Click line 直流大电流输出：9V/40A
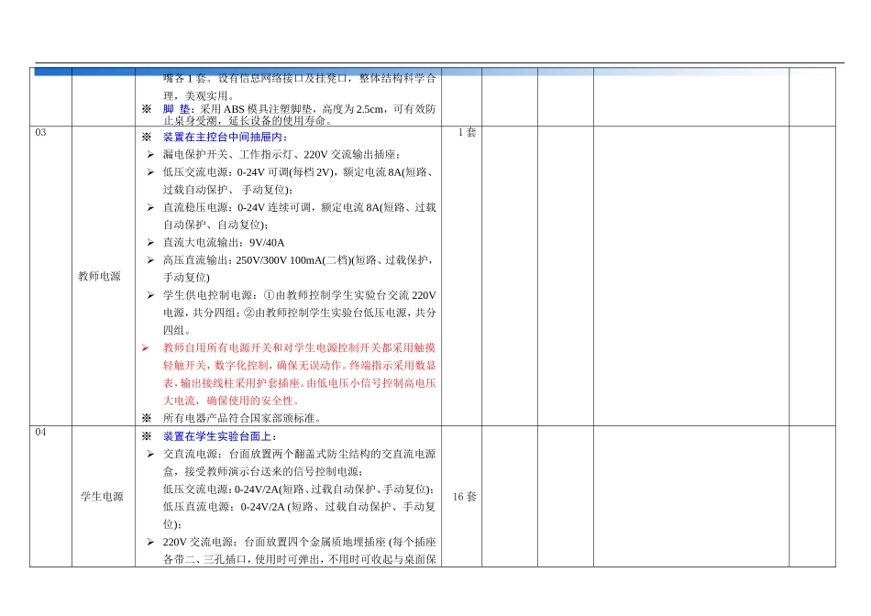The height and width of the screenshot is (616, 871). tap(224, 242)
